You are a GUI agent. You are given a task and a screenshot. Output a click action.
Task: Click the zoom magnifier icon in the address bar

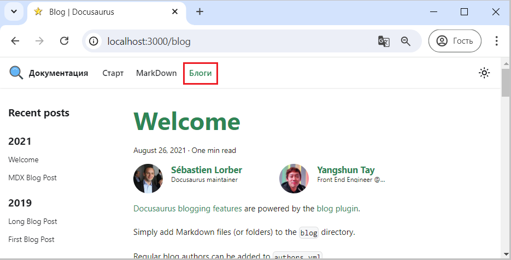click(406, 42)
